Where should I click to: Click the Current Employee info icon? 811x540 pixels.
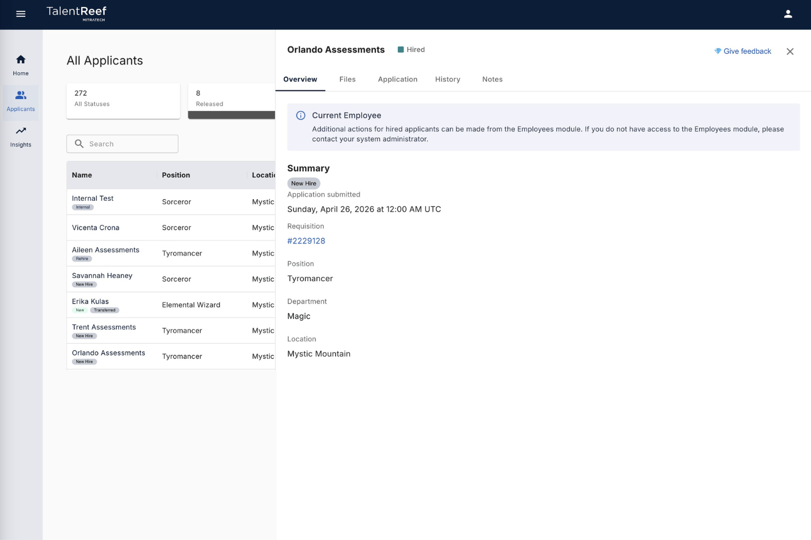[x=301, y=115]
